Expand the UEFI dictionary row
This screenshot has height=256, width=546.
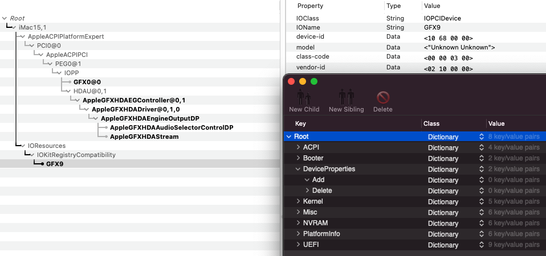tap(298, 245)
